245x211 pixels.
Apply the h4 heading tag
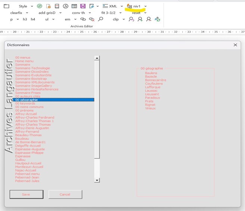point(33,19)
